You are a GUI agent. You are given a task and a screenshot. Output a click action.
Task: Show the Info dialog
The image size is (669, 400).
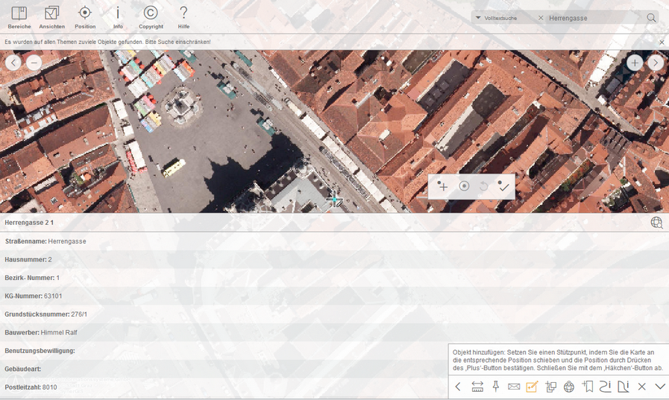118,16
